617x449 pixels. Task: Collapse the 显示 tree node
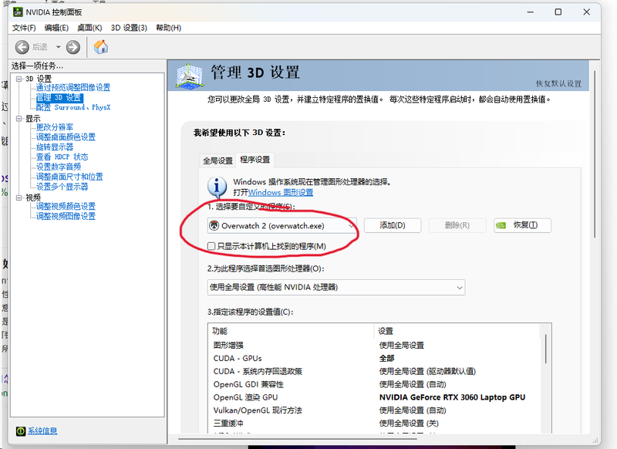coord(19,119)
